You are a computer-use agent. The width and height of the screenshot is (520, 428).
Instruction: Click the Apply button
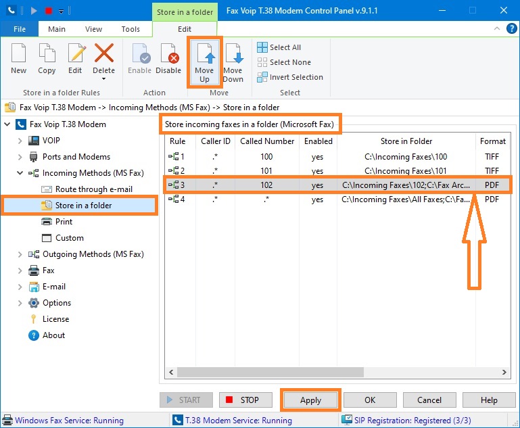pyautogui.click(x=311, y=400)
